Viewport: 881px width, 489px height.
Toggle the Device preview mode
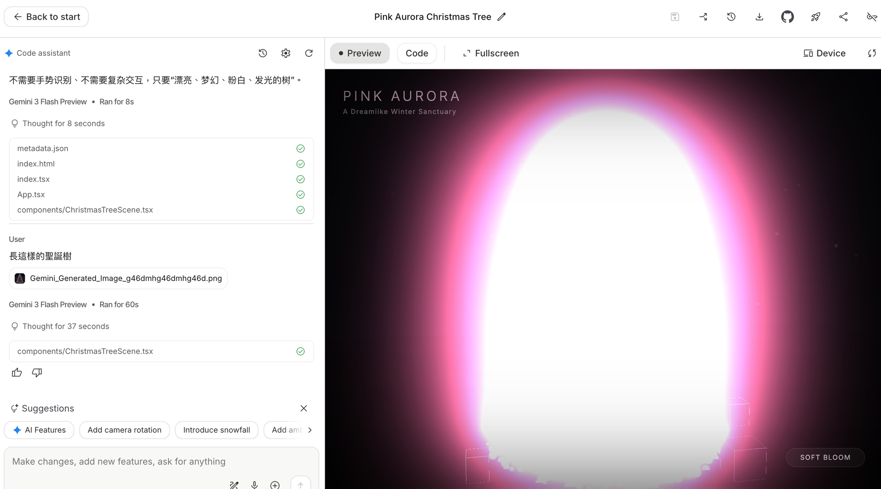click(x=824, y=53)
